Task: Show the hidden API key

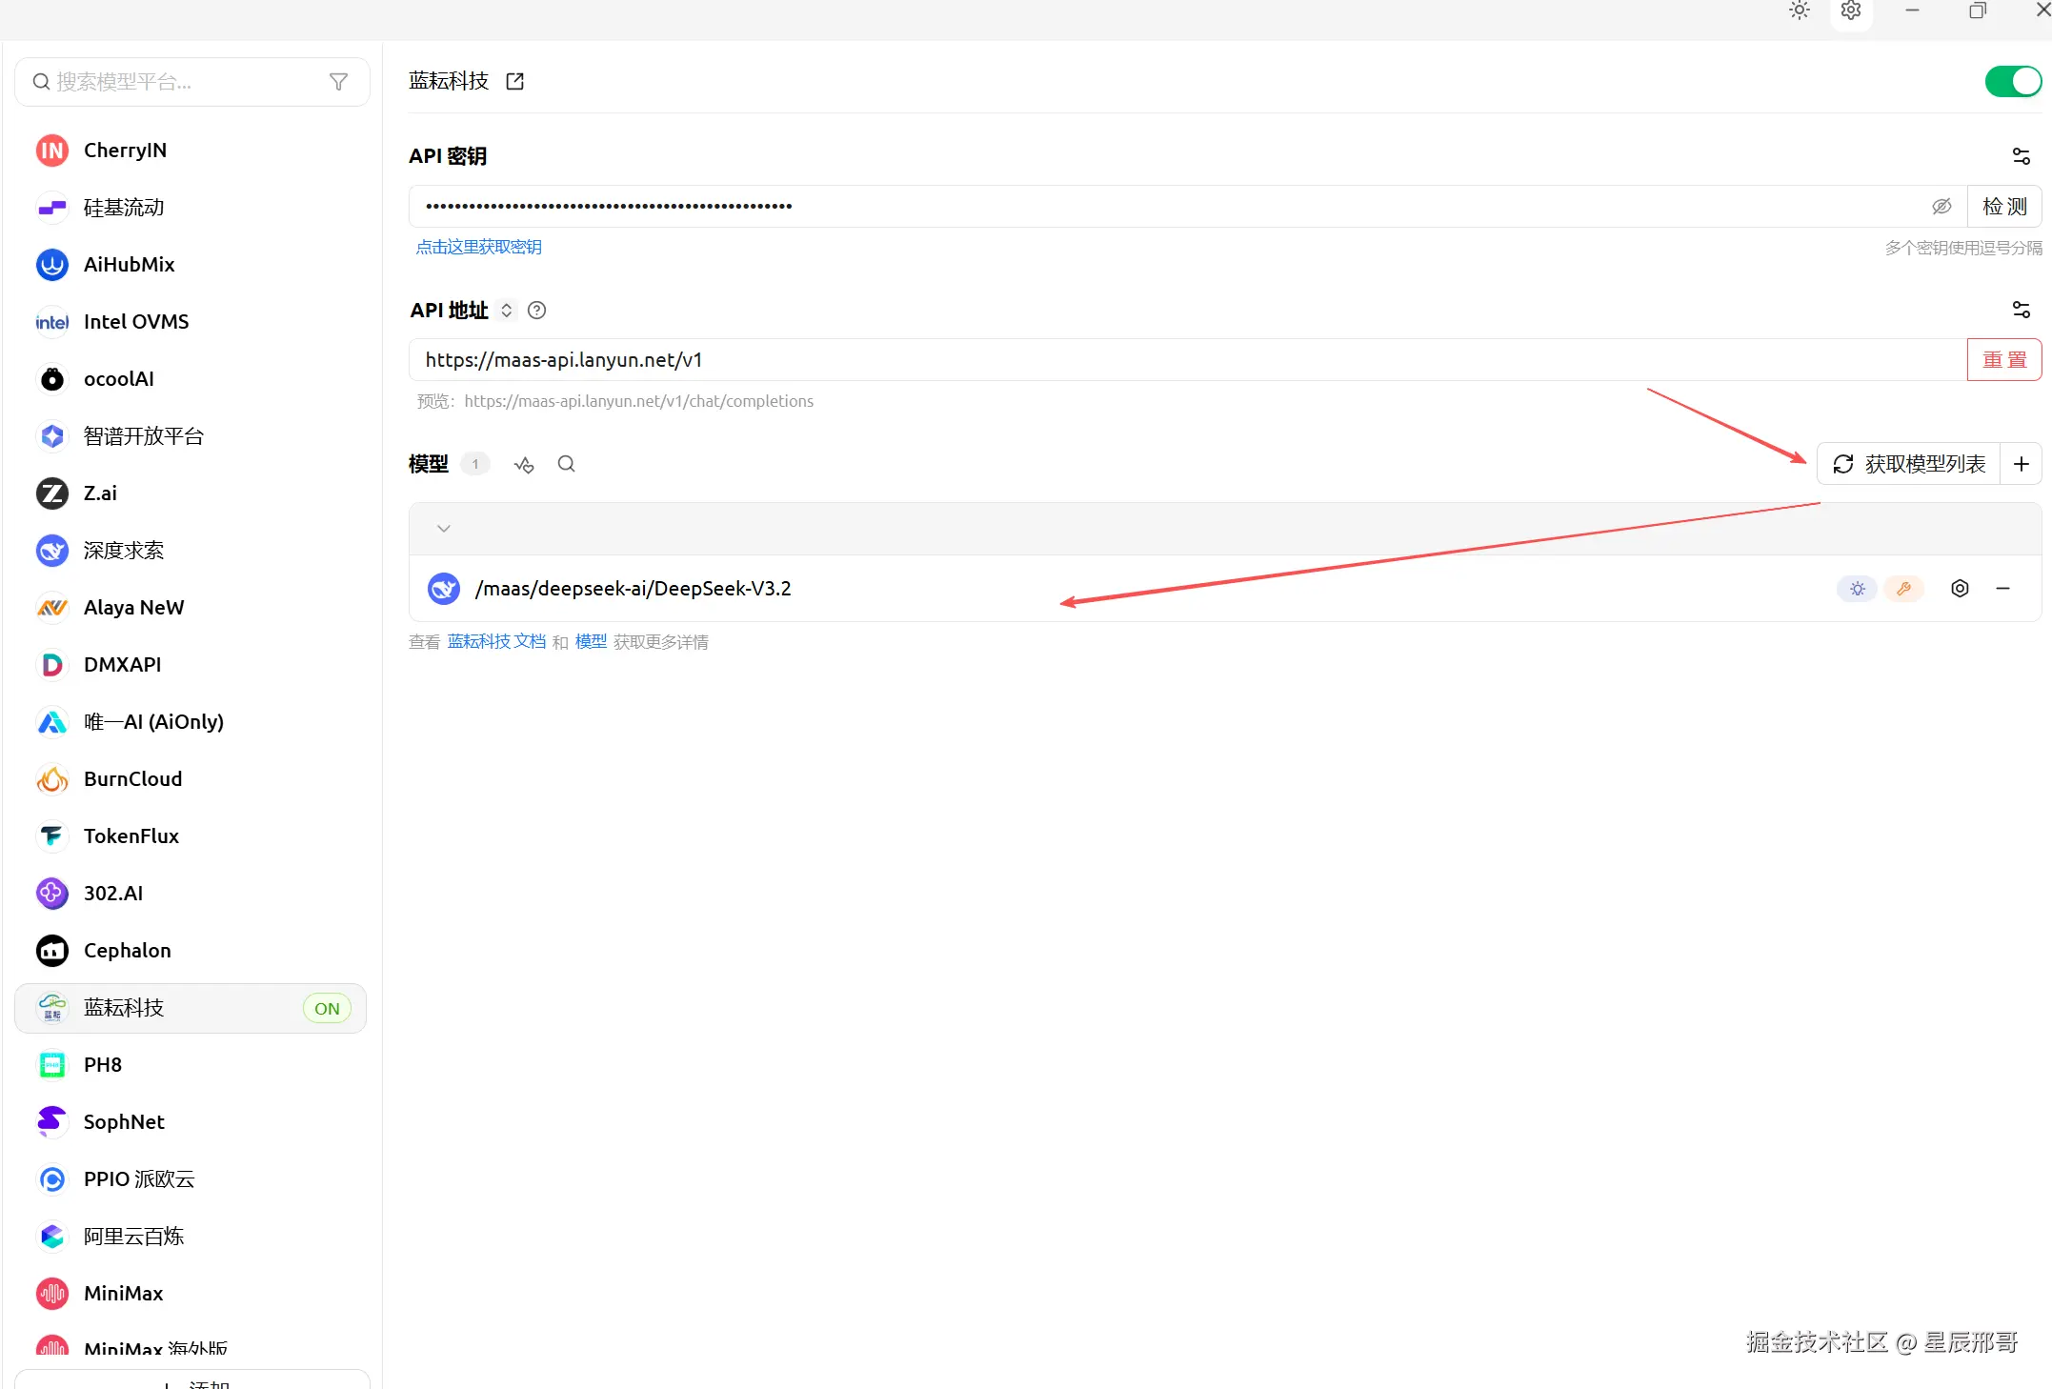Action: coord(1941,206)
